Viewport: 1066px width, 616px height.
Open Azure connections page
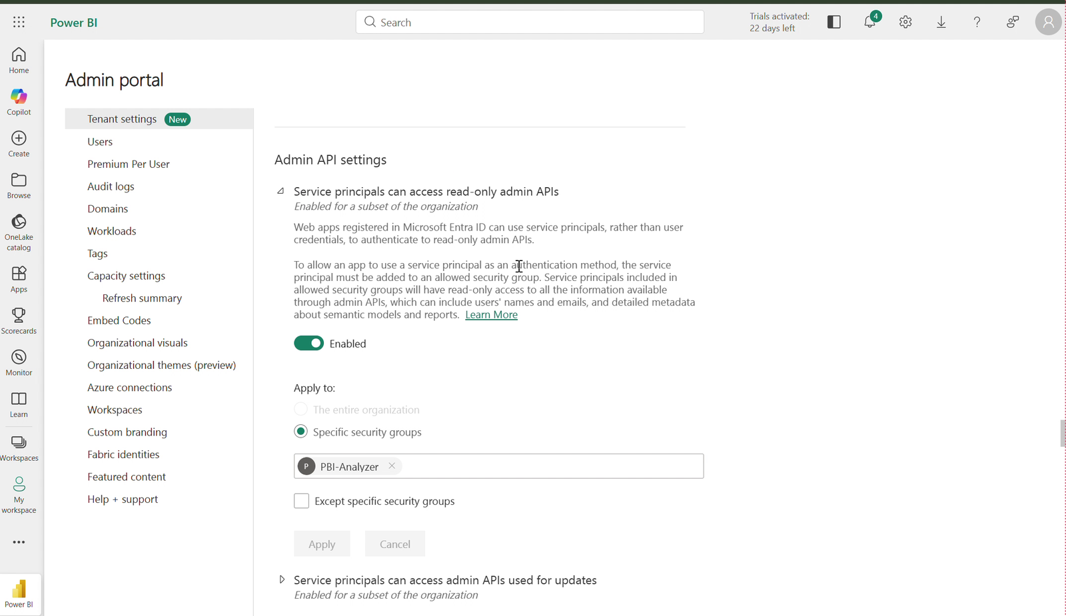click(x=129, y=388)
